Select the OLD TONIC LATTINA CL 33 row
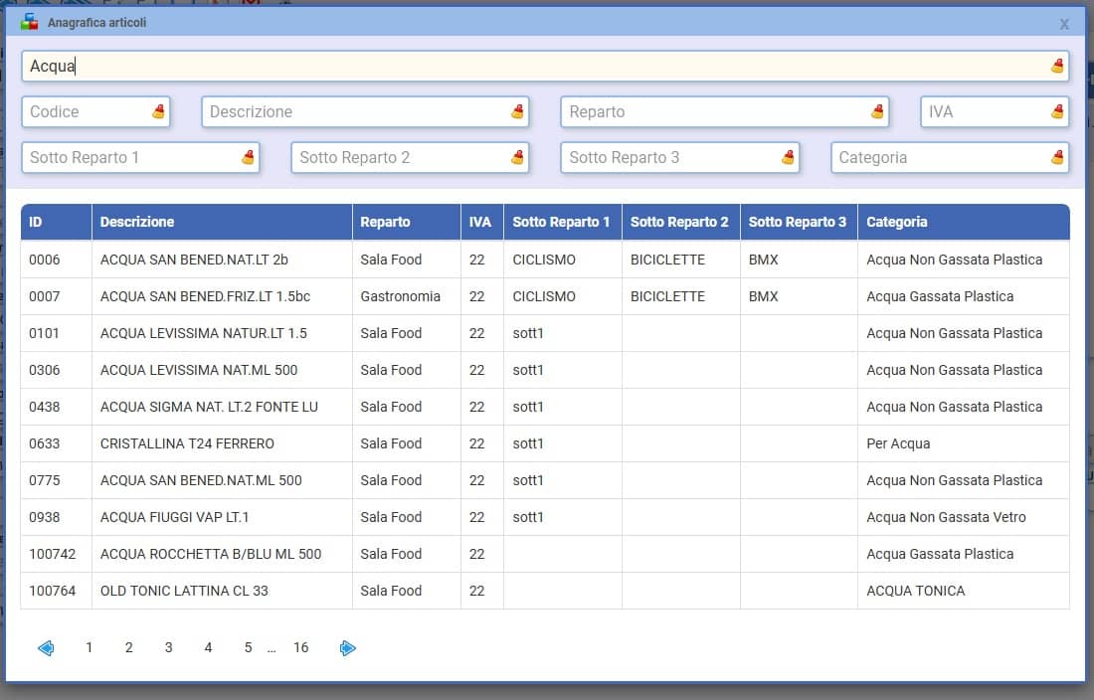 click(184, 591)
